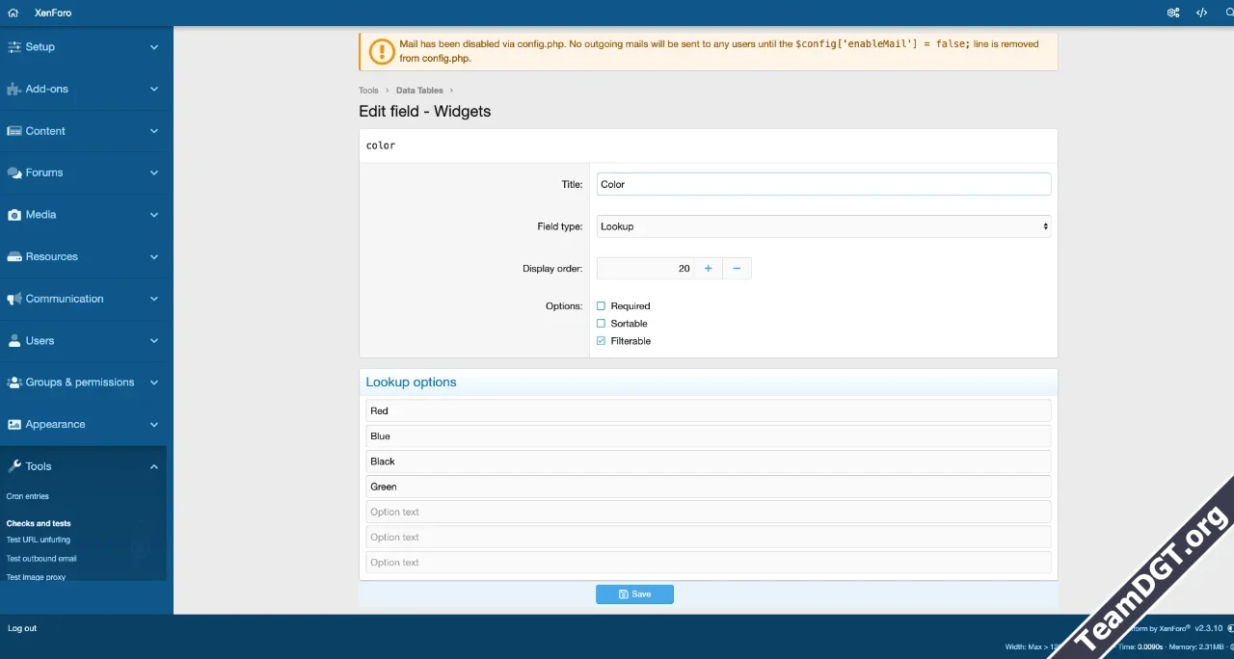This screenshot has height=659, width=1234.
Task: Open the Field type dropdown
Action: click(823, 226)
